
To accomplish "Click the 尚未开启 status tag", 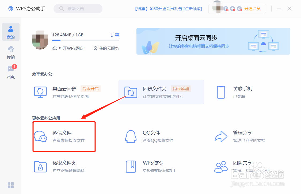I will (x=91, y=89).
